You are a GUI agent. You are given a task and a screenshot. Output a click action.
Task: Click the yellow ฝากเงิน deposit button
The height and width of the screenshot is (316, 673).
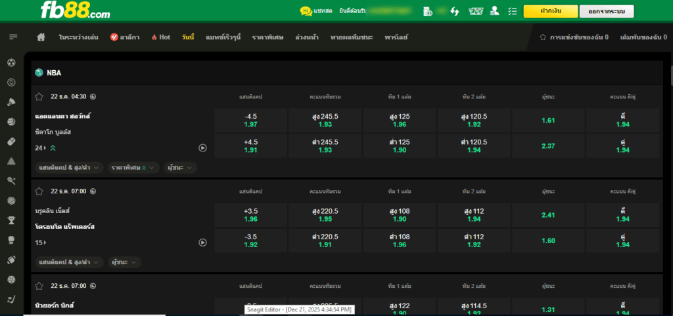tap(551, 11)
